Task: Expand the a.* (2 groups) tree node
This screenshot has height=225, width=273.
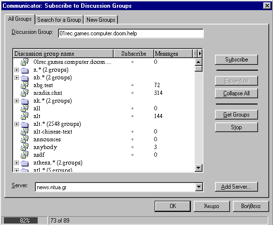Action: click(x=16, y=70)
